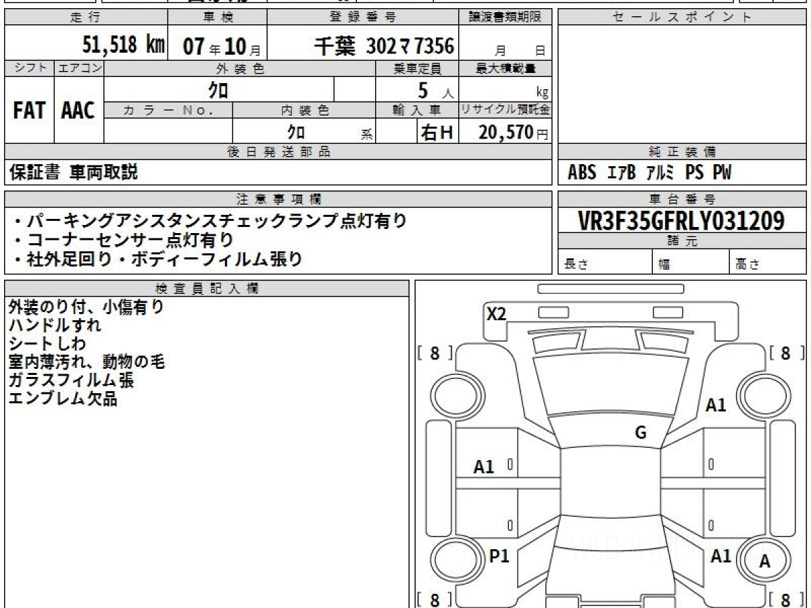Click the X2 mark on the front bumper
The height and width of the screenshot is (608, 811).
click(497, 313)
